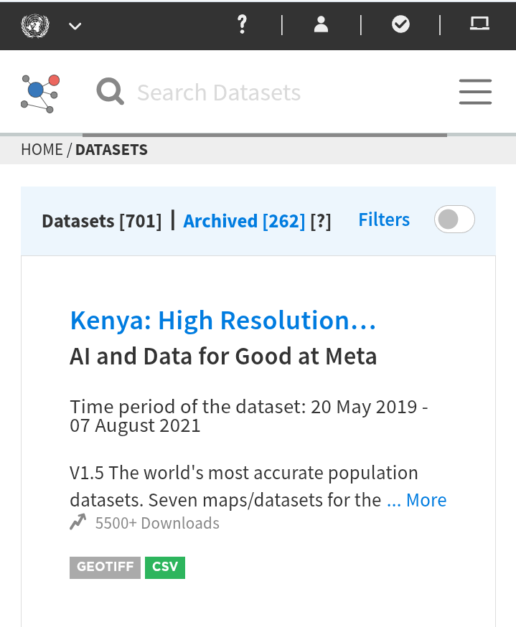Open the help question mark icon
Screen dimensions: 516x627
pos(242,24)
